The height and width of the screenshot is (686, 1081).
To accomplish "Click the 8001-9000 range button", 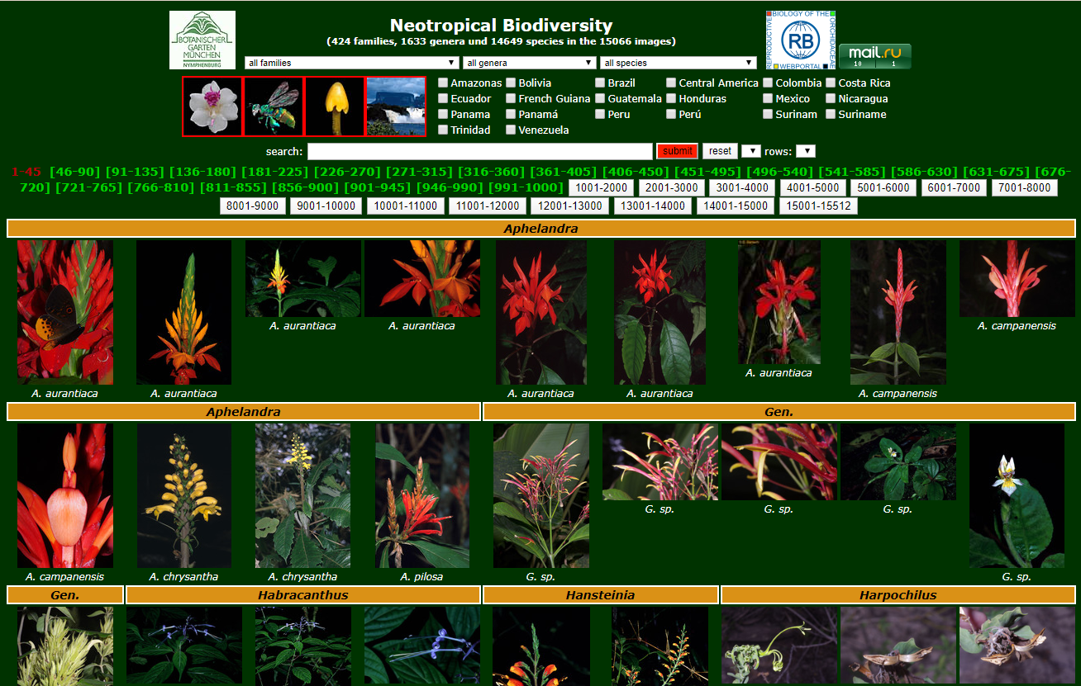I will (253, 206).
